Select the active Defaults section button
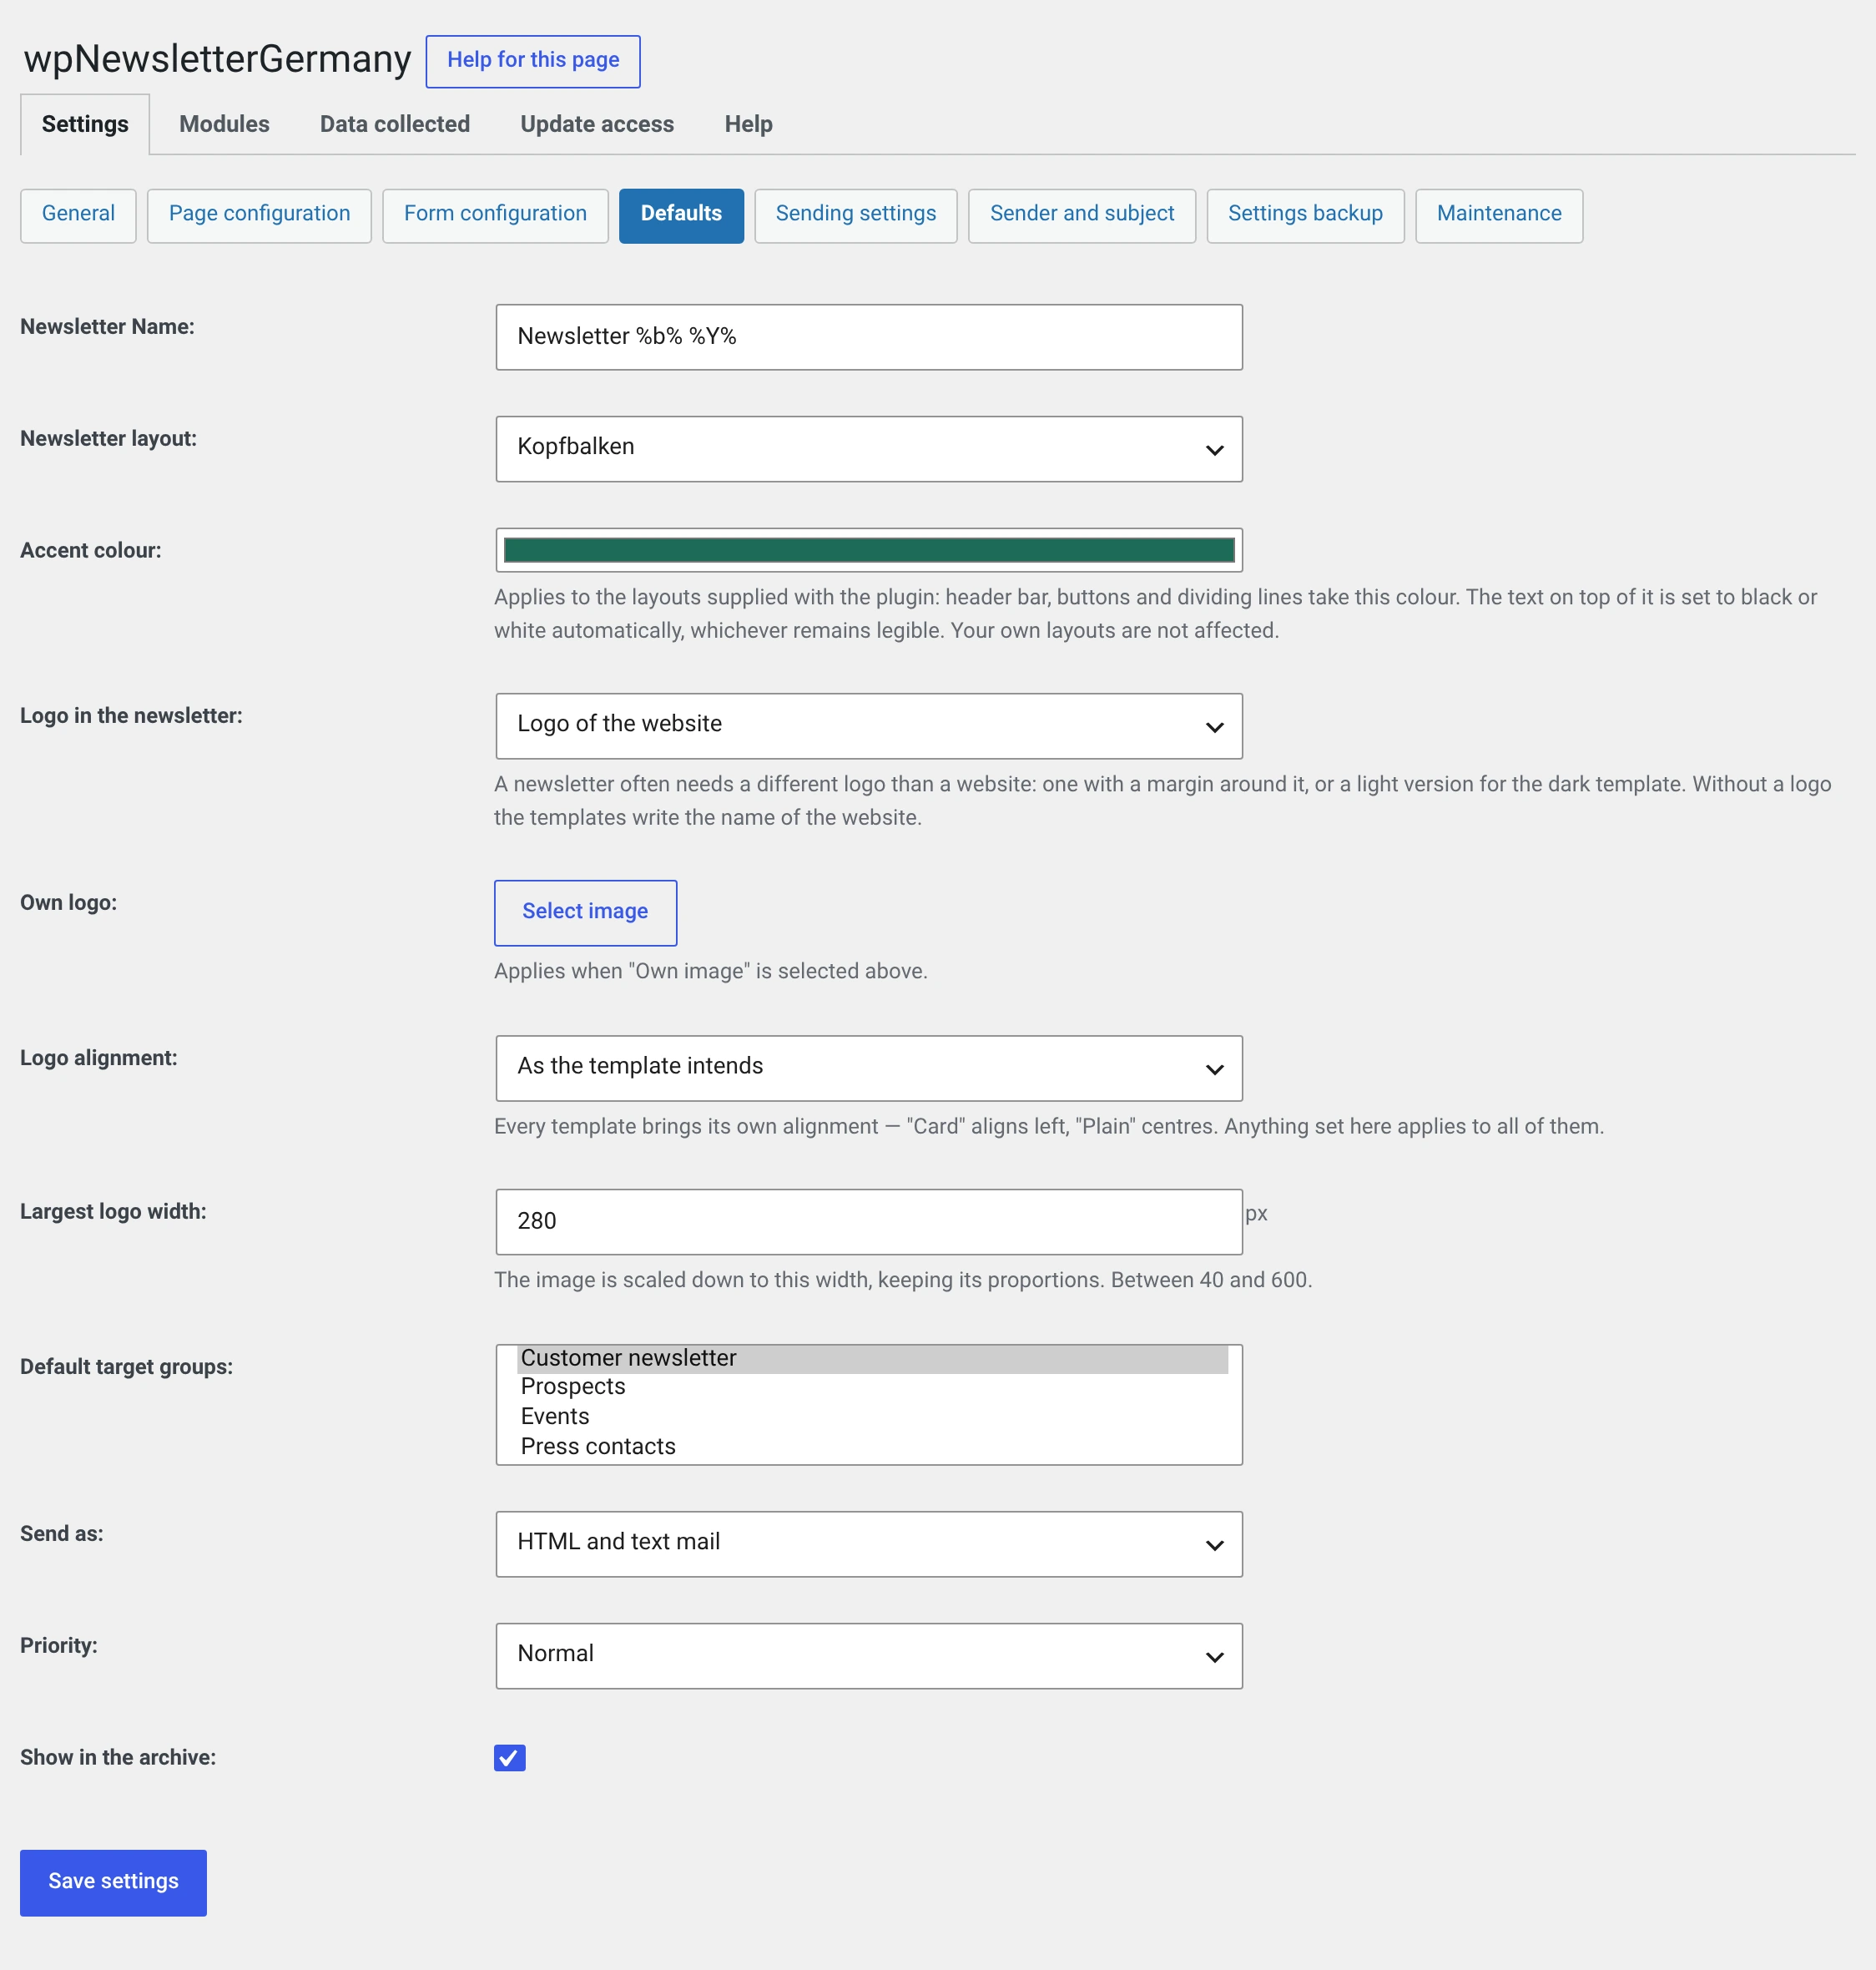This screenshot has height=1970, width=1876. pos(681,215)
